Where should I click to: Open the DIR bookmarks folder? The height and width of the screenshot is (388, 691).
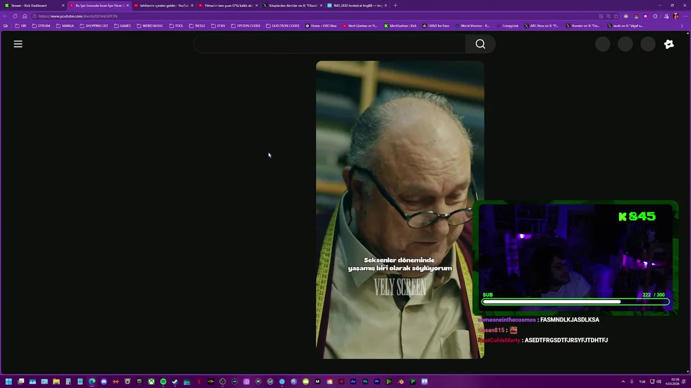[21, 26]
